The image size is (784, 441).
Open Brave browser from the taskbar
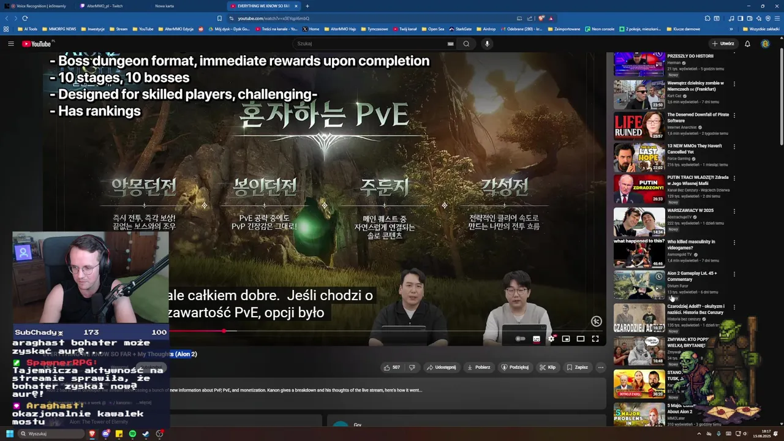pyautogui.click(x=92, y=434)
